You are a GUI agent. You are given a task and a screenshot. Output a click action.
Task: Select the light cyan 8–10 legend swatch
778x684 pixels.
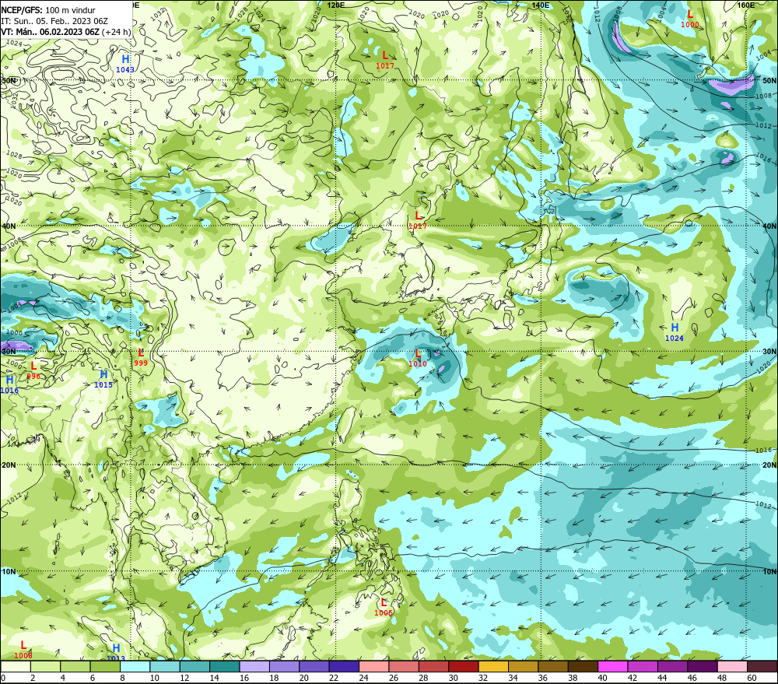click(x=135, y=666)
